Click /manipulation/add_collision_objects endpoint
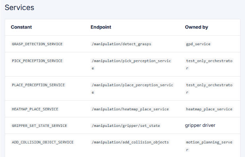245x157 pixels. (130, 142)
